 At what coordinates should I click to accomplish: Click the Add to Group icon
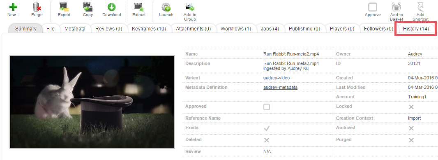click(x=190, y=7)
